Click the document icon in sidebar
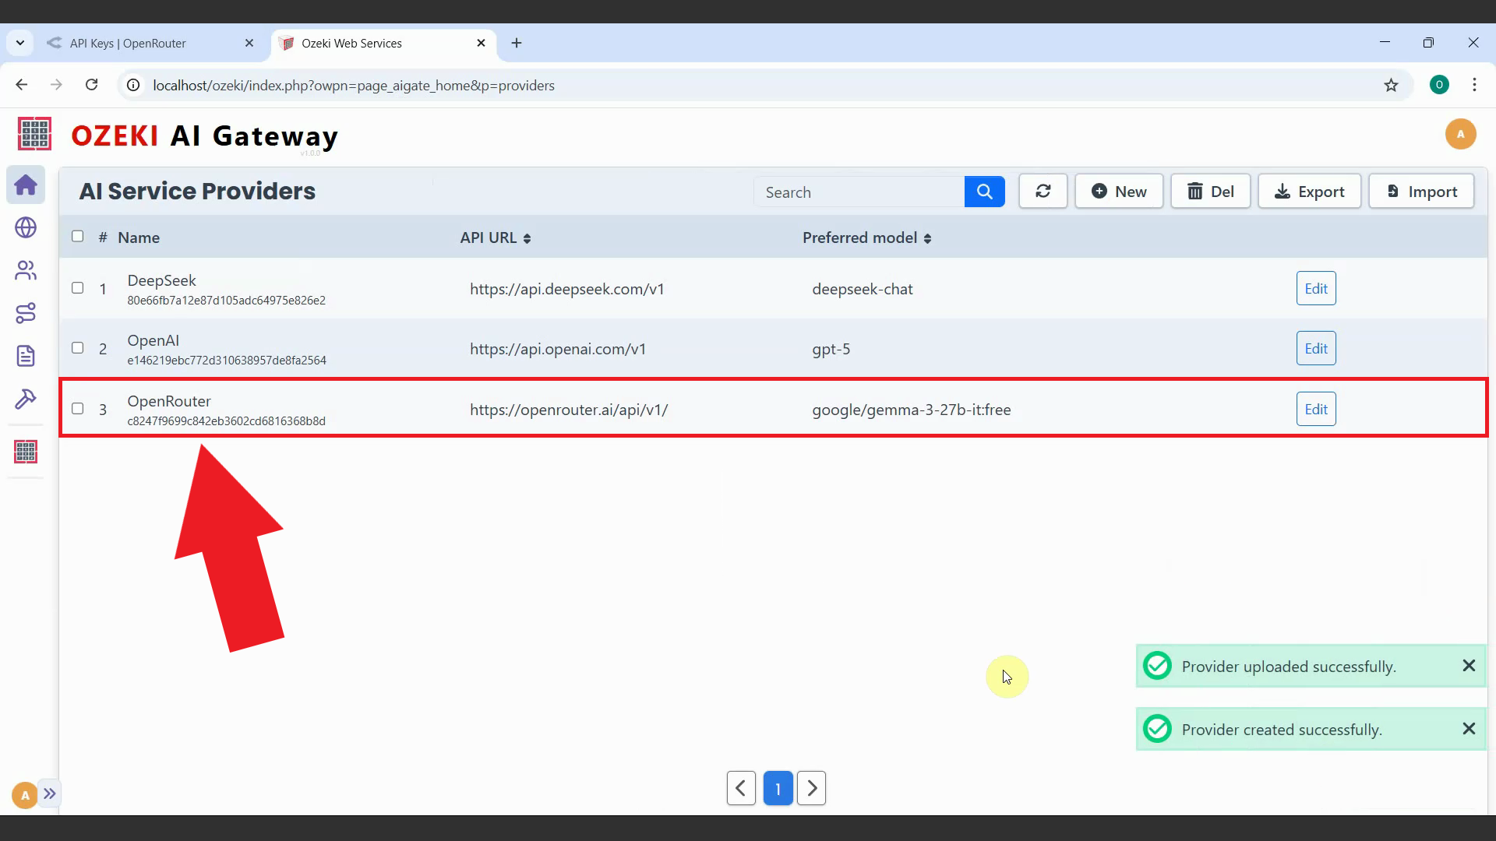1496x841 pixels. pyautogui.click(x=26, y=356)
